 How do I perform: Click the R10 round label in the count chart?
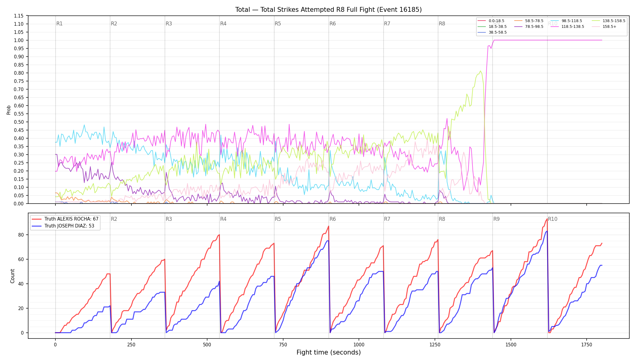click(552, 219)
